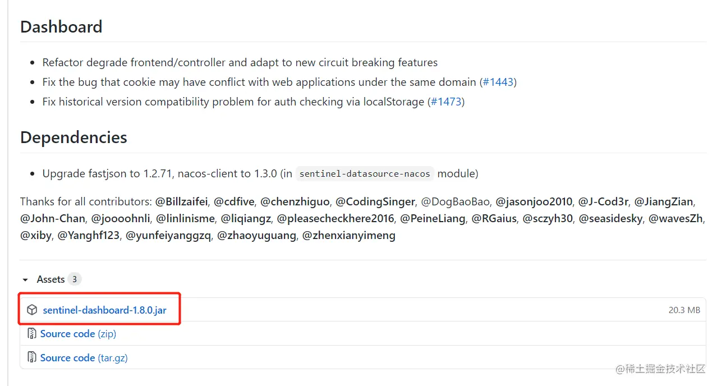Download Source code (tar.gz)

tap(84, 357)
